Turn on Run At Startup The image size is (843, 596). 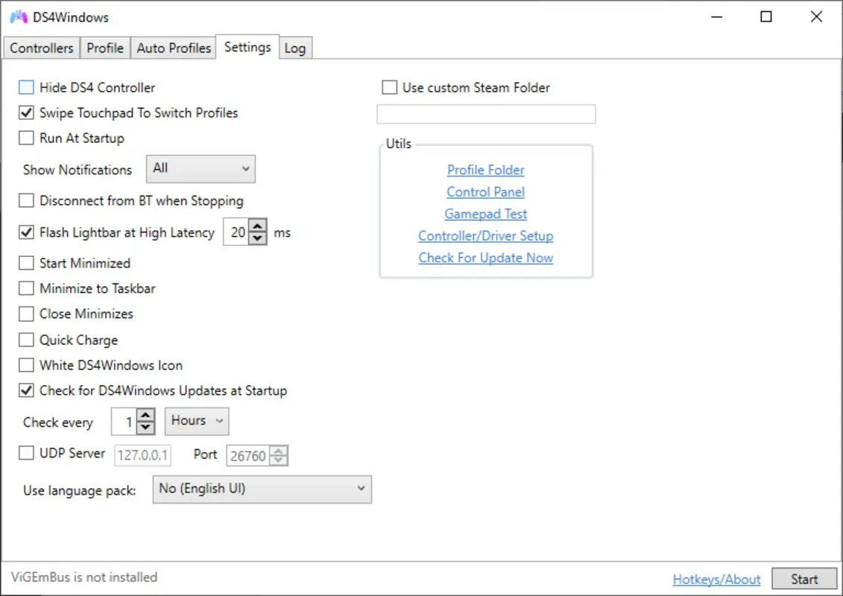click(26, 138)
